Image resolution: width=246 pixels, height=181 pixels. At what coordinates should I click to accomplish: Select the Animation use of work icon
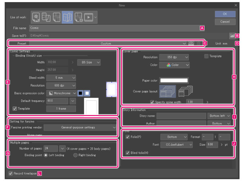pyautogui.click(x=89, y=17)
